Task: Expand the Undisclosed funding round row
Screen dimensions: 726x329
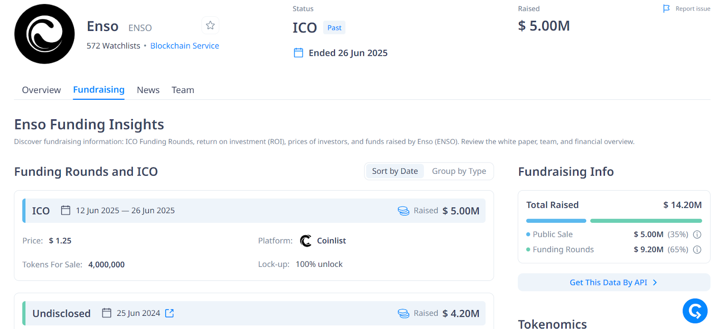Action: click(x=254, y=313)
